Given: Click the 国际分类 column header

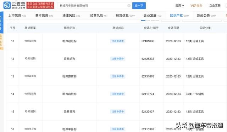Looking at the screenshot, I should click(205, 28).
